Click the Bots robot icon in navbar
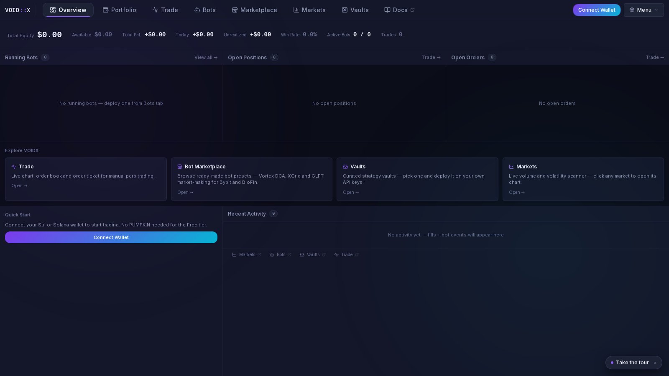The height and width of the screenshot is (376, 669). [197, 10]
